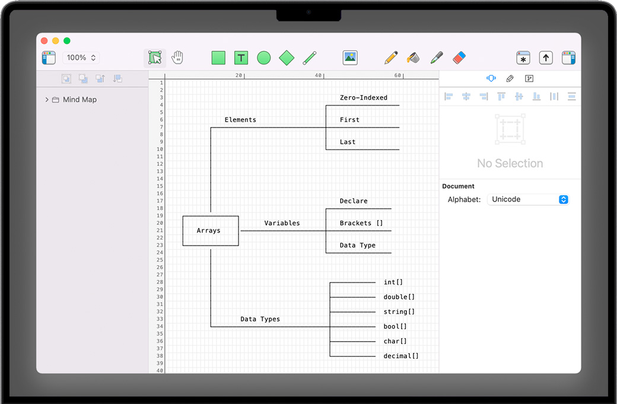Open the zoom level 100% dropdown

coord(81,58)
